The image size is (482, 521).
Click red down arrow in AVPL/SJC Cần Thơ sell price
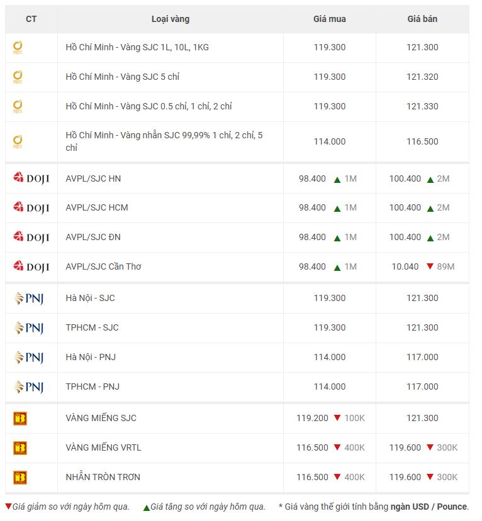[430, 266]
